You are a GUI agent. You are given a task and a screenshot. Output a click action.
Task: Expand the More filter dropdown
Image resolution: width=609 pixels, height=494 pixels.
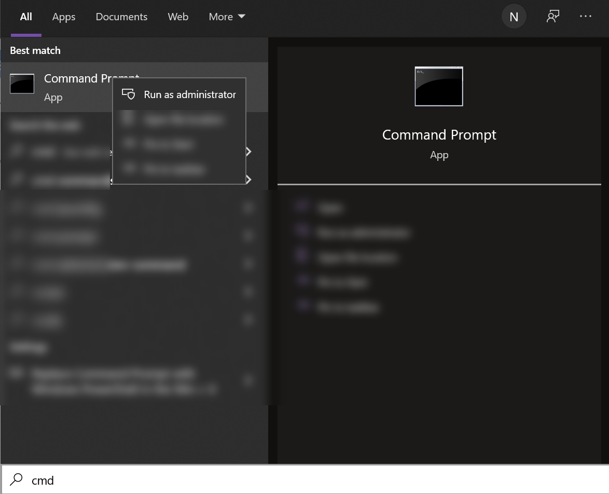click(x=227, y=16)
